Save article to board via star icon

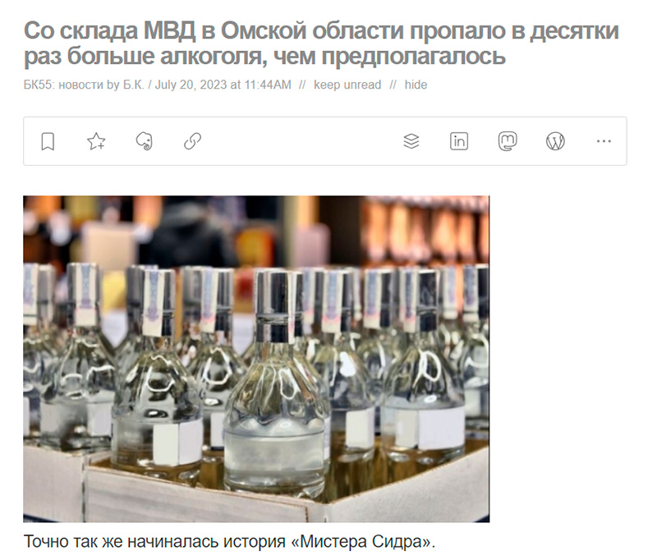pos(96,141)
